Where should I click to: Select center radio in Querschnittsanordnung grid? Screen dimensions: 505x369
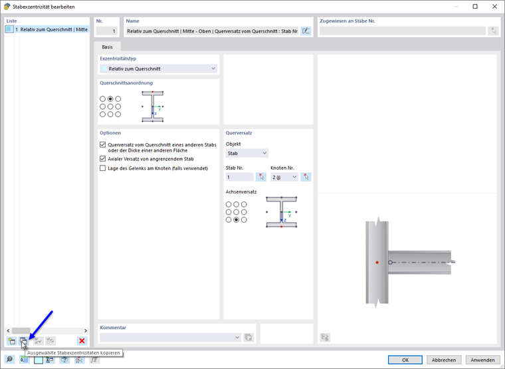(x=110, y=106)
